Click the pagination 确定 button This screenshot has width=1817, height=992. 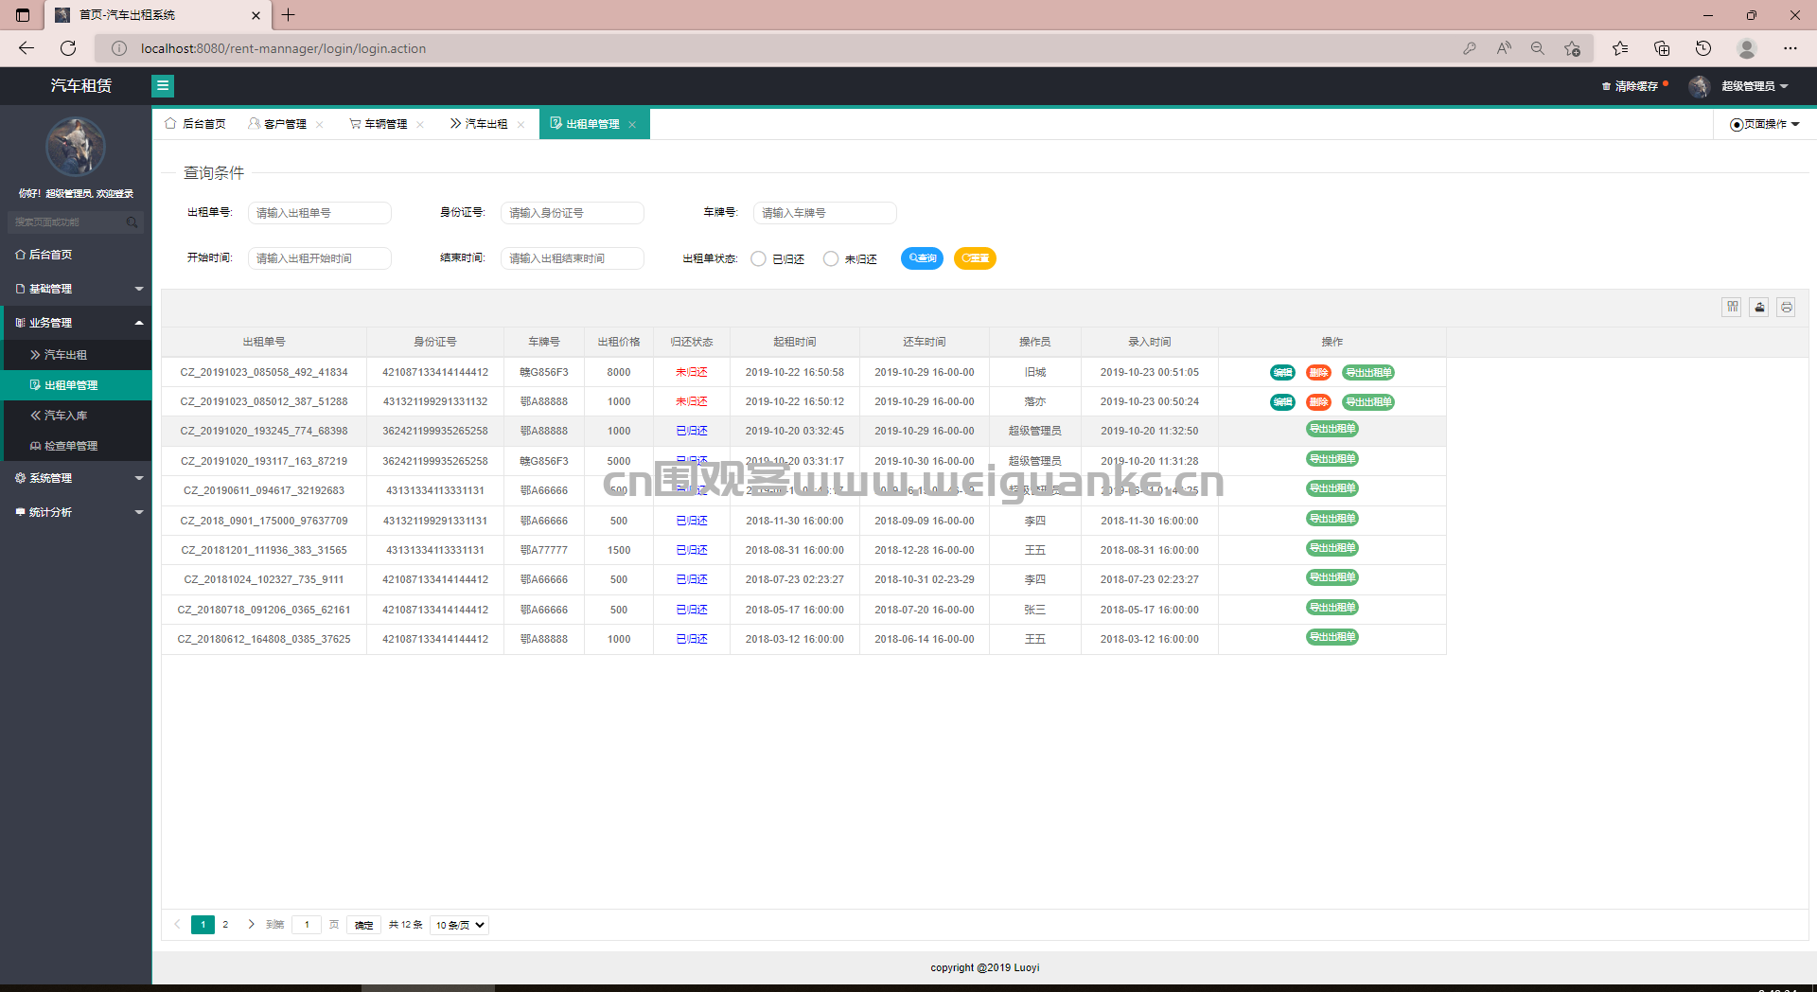click(364, 925)
